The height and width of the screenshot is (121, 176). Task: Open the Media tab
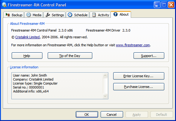[34, 15]
